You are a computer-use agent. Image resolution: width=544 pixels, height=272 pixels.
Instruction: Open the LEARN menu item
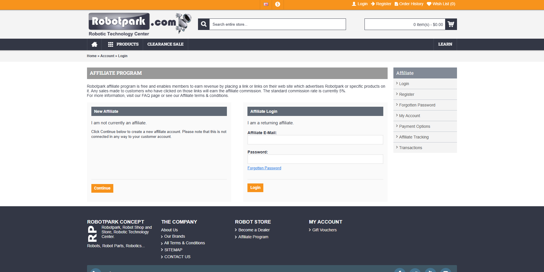pos(445,44)
